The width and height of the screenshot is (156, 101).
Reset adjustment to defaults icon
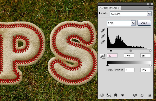(x=142, y=95)
